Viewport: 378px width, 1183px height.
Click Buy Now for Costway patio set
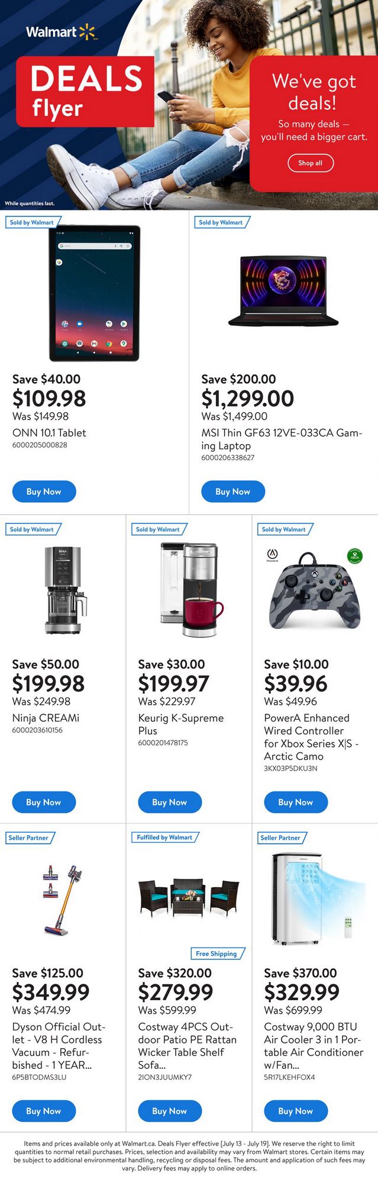pos(170,1111)
